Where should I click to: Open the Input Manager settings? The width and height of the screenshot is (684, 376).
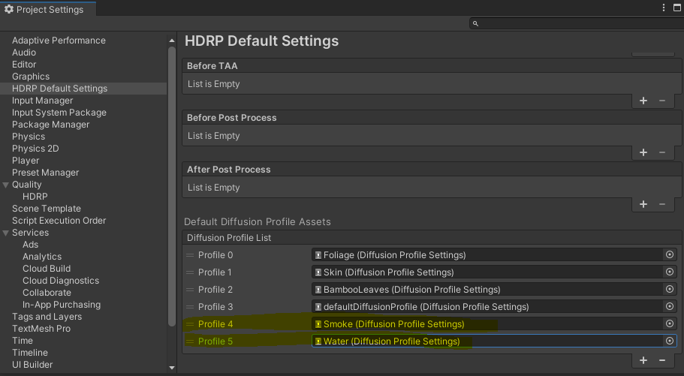[x=43, y=101]
